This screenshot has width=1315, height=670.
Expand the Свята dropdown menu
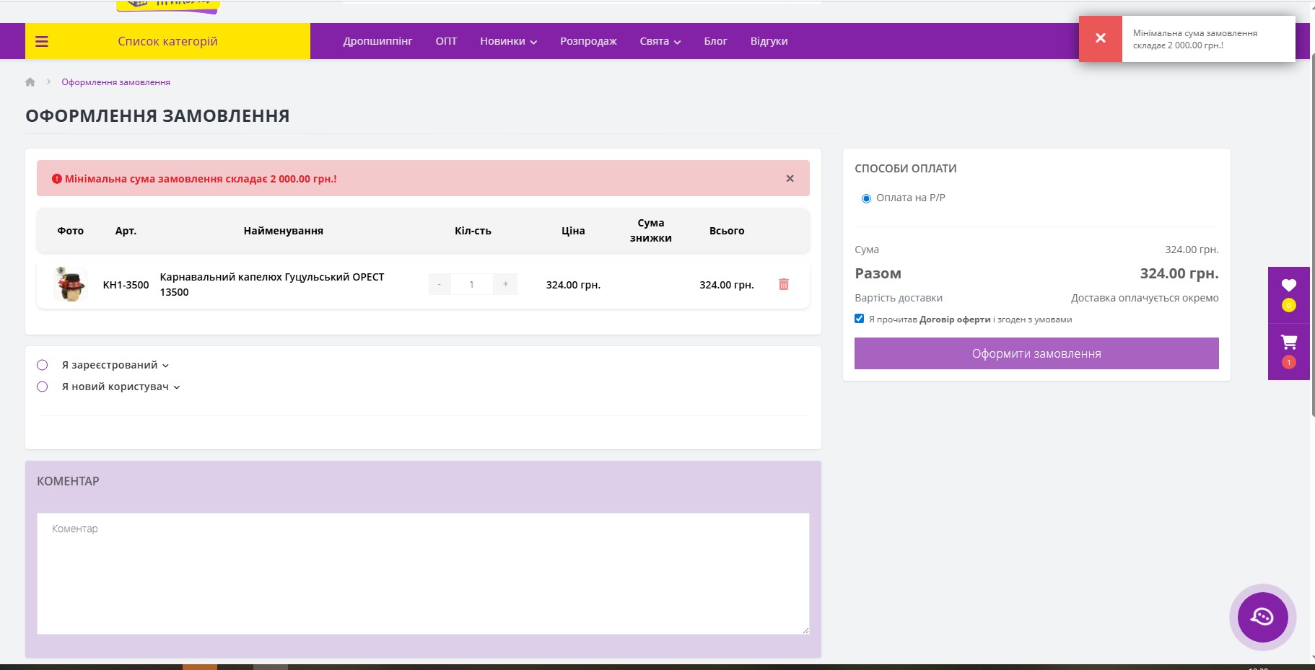point(660,42)
